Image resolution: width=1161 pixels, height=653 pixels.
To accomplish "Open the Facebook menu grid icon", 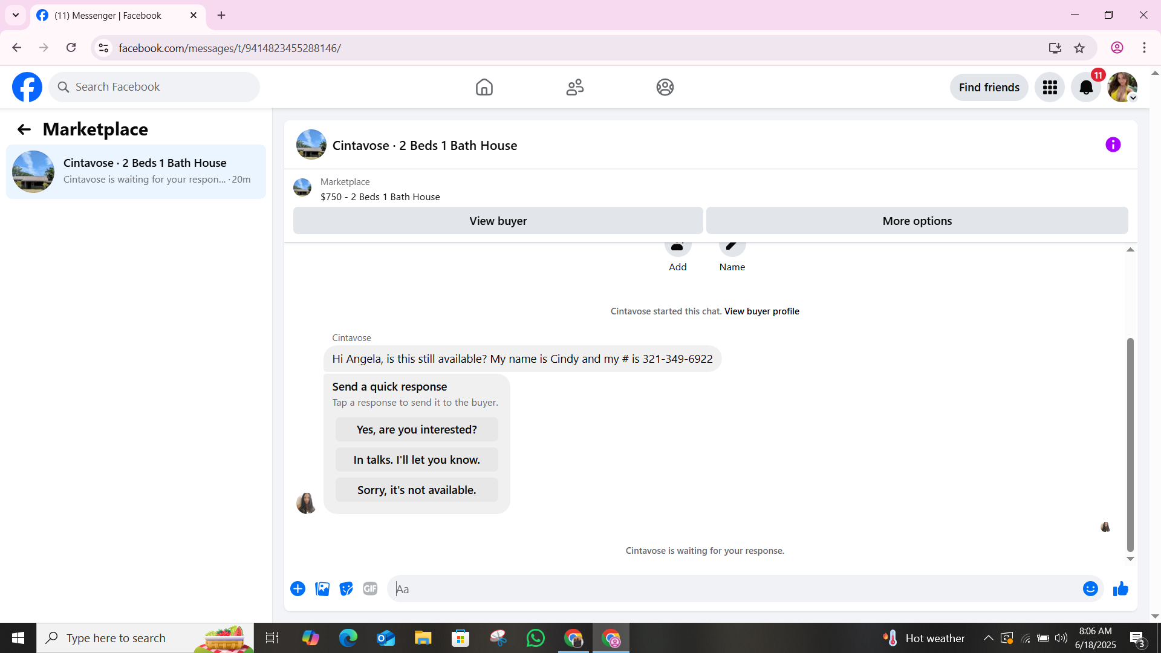I will 1050,88.
